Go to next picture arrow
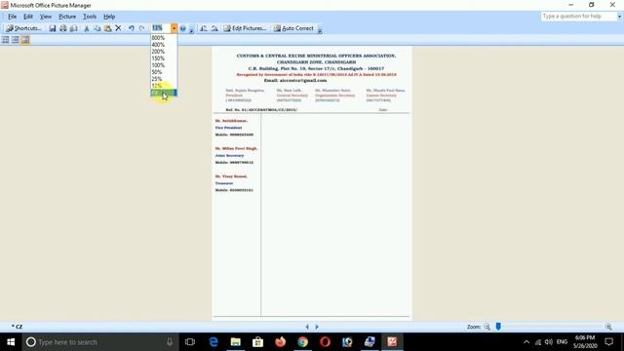The width and height of the screenshot is (624, 351). coord(317,327)
